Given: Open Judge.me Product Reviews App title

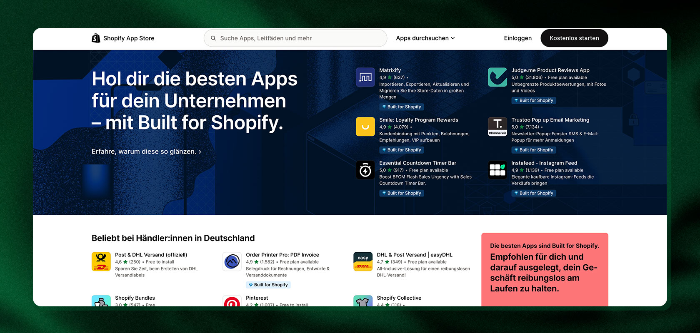Looking at the screenshot, I should point(550,70).
